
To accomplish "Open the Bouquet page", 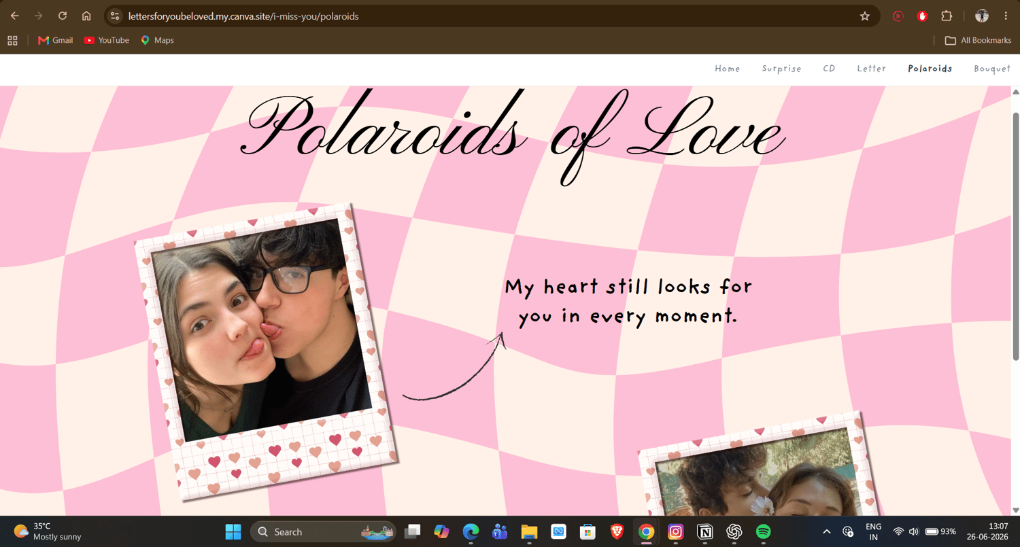I will tap(992, 69).
